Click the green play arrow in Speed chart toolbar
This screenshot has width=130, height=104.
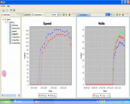(x=66, y=15)
